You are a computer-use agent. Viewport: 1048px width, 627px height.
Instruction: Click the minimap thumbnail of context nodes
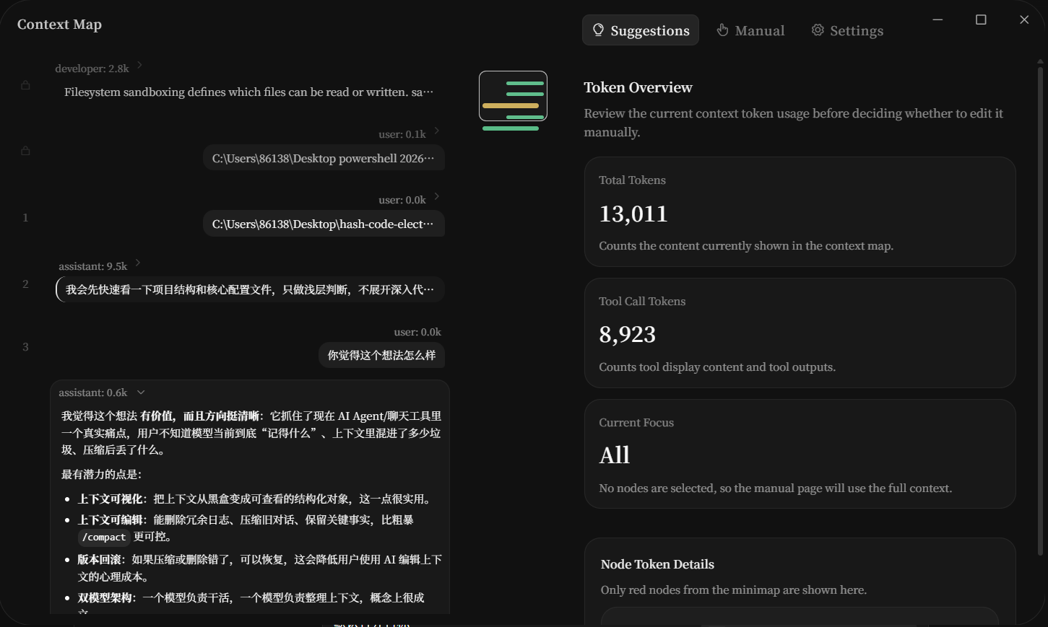[x=513, y=96]
